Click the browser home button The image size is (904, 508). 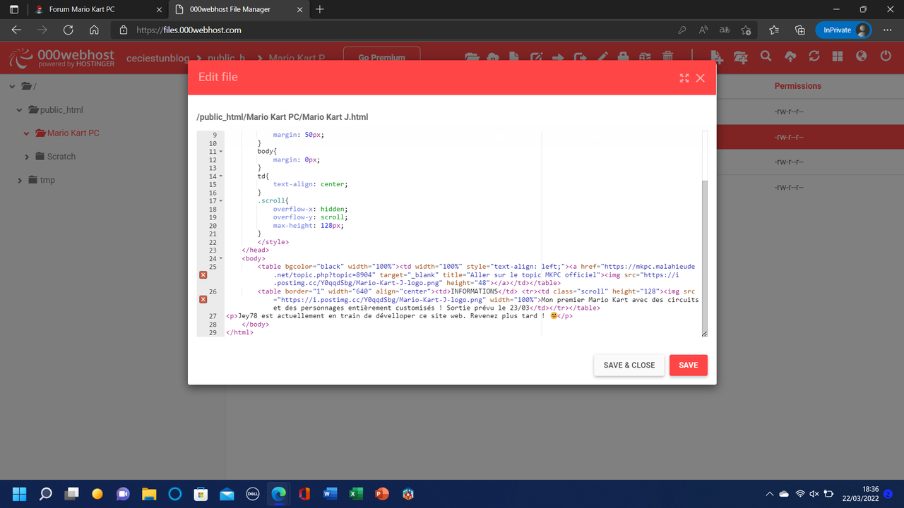click(94, 30)
